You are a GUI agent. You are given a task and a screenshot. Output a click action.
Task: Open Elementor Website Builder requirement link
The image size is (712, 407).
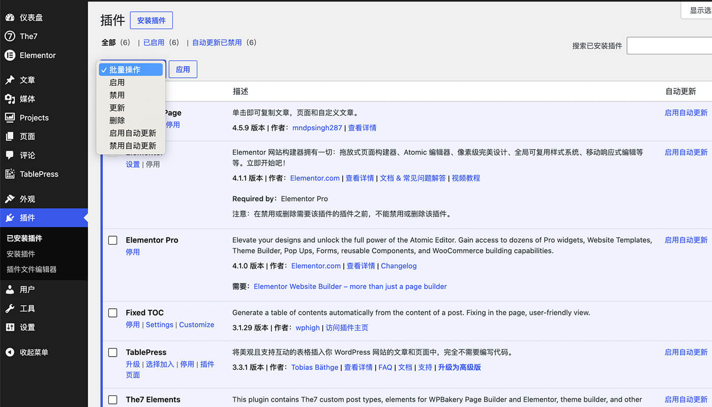[350, 287]
